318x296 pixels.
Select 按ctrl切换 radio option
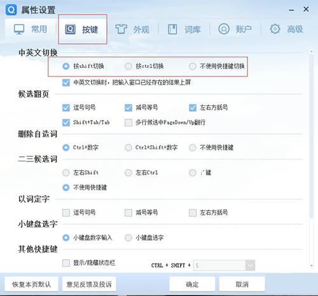128,66
